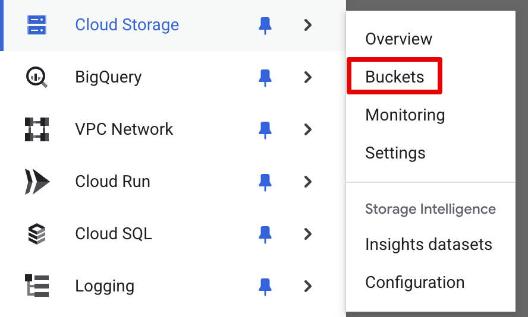Expand the BigQuery submenu chevron
This screenshot has width=528, height=317.
point(308,77)
